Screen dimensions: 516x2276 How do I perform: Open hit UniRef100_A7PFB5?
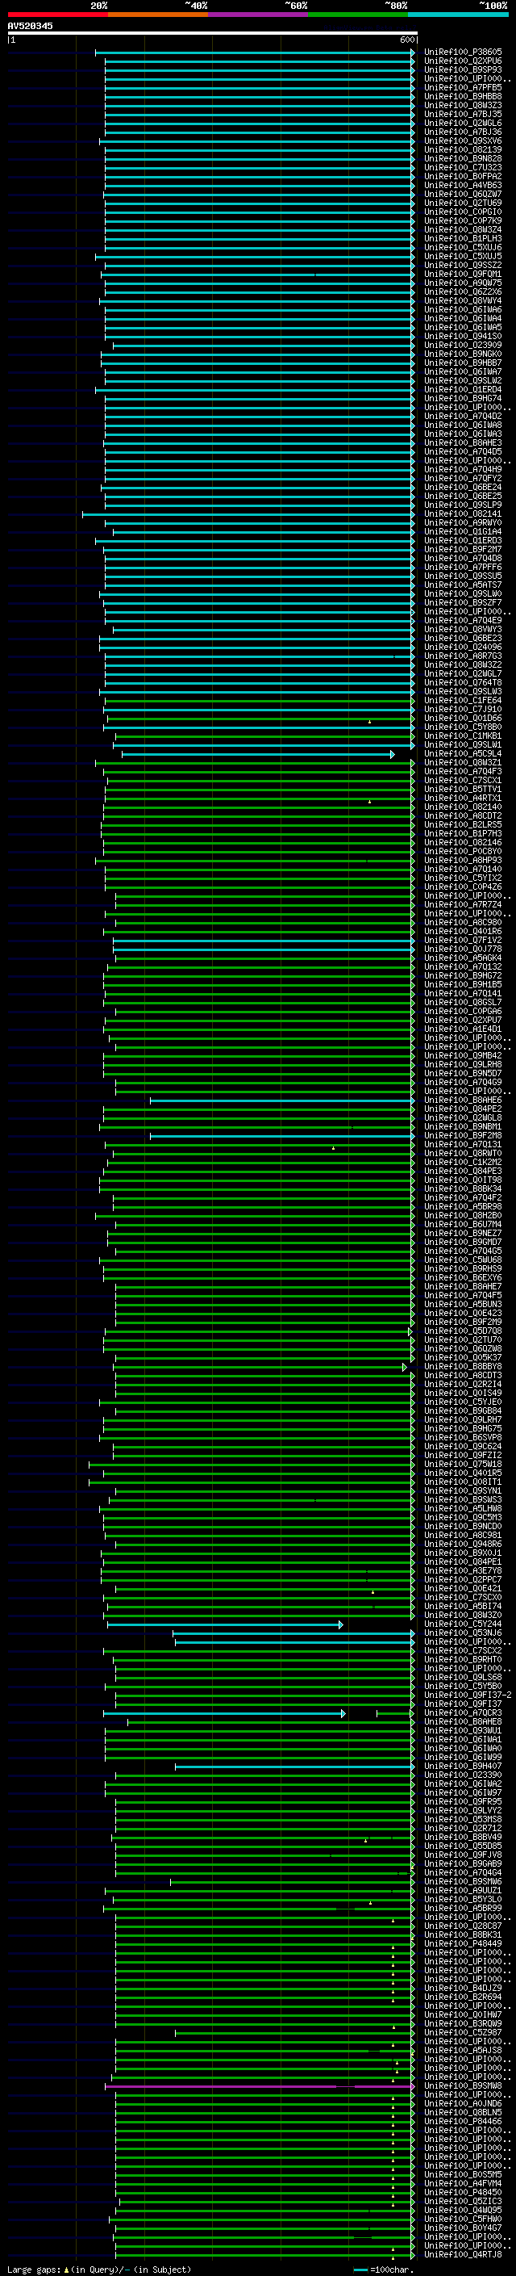click(x=463, y=87)
